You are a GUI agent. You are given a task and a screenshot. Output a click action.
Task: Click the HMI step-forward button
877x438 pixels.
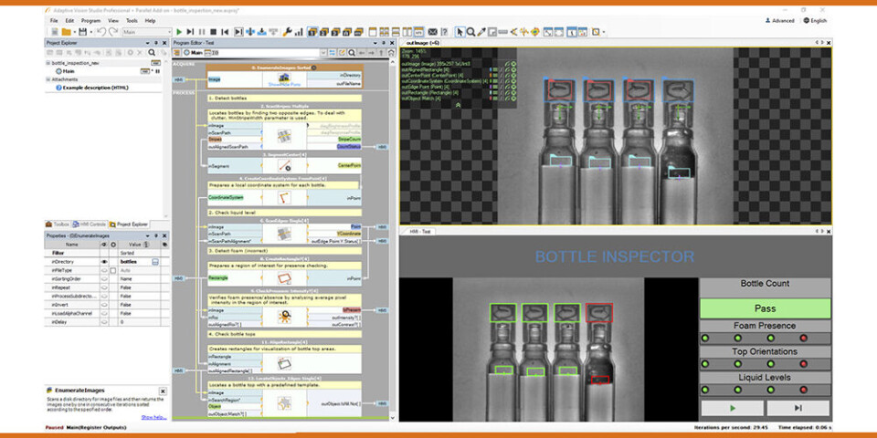pyautogui.click(x=798, y=408)
